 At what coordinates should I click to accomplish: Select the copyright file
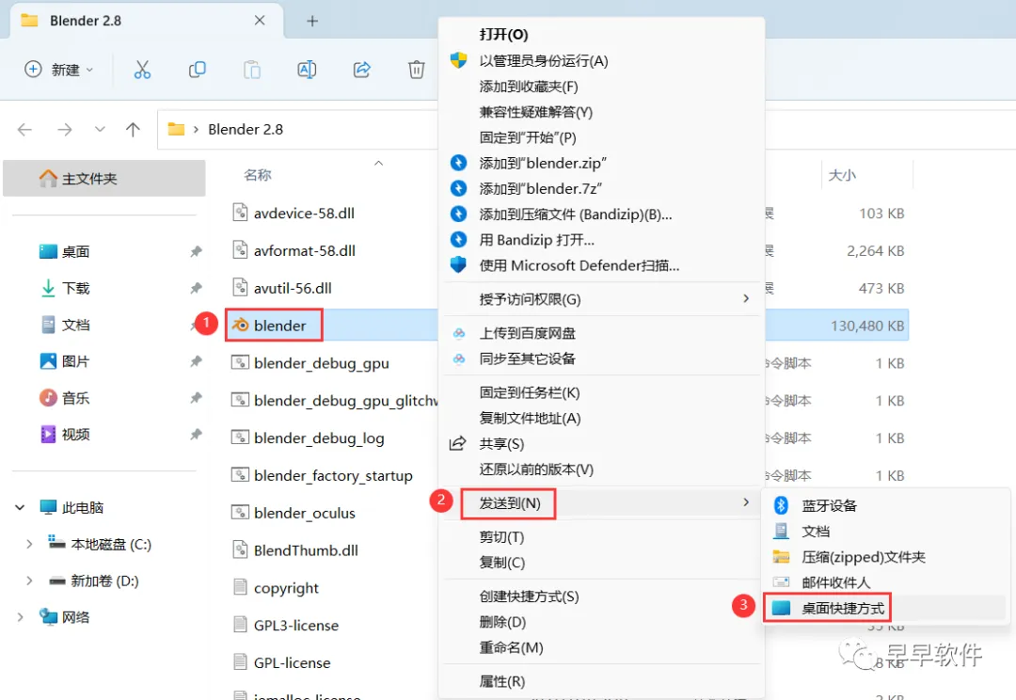point(286,588)
